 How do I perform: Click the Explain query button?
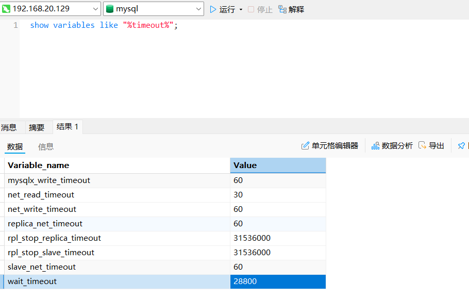coord(291,10)
